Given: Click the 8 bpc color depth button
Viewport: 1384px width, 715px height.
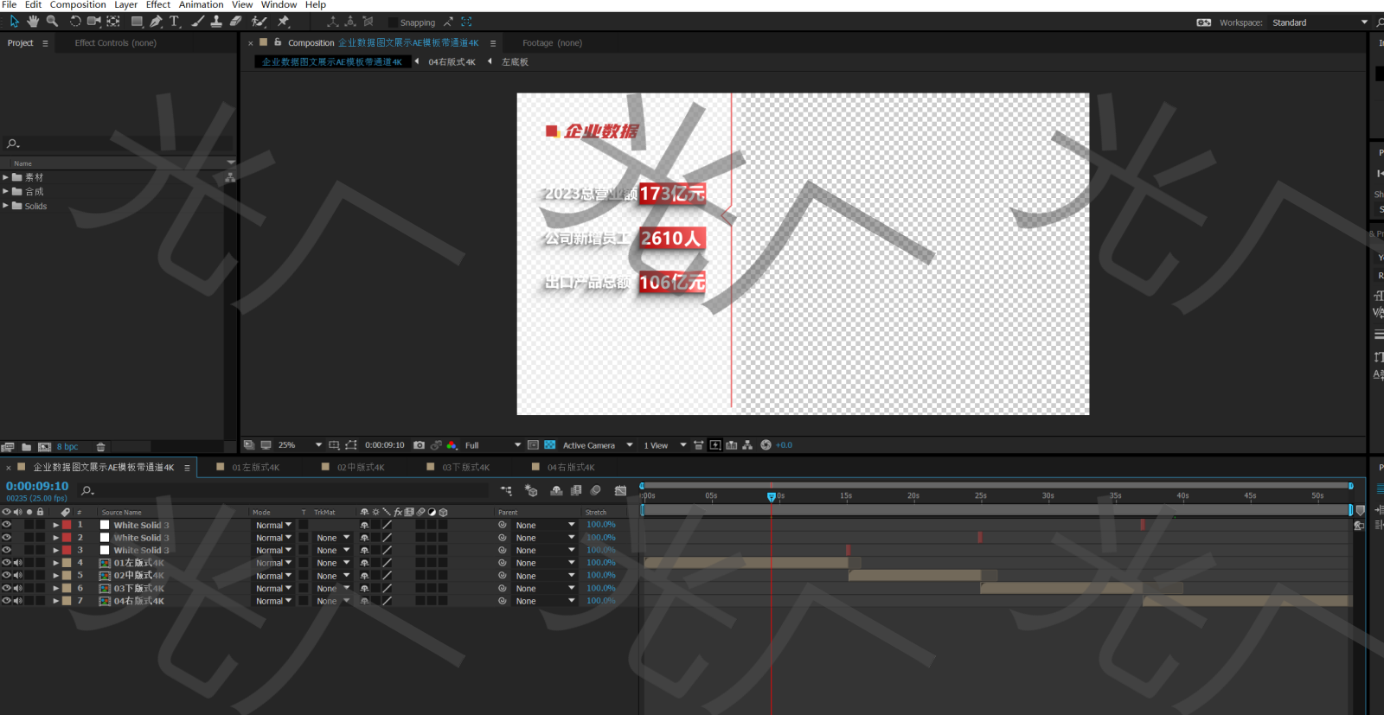Looking at the screenshot, I should [67, 447].
